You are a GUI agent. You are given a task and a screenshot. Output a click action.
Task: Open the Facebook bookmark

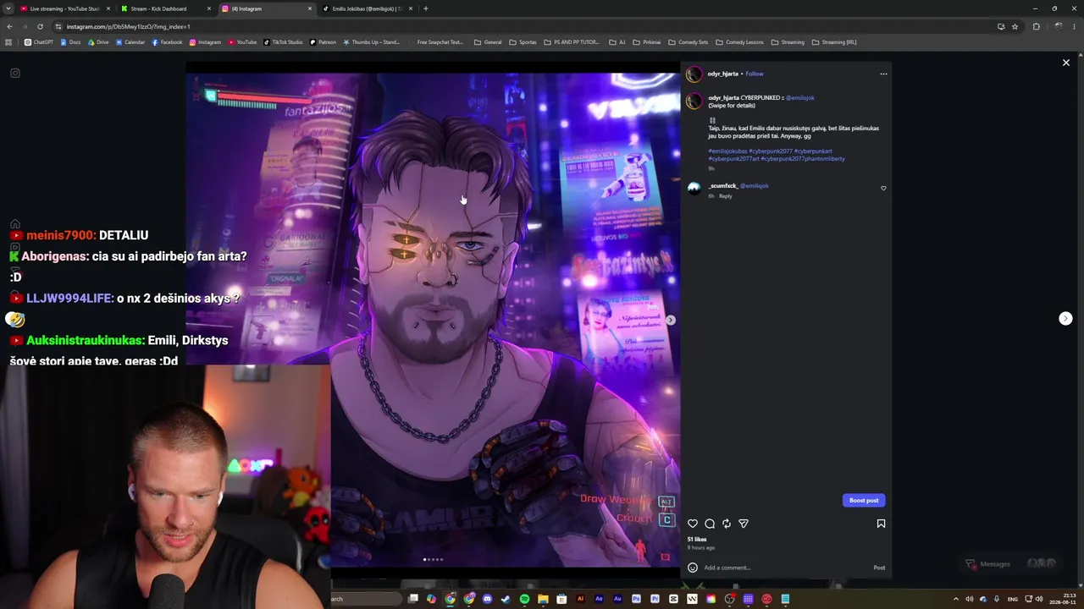click(x=167, y=42)
